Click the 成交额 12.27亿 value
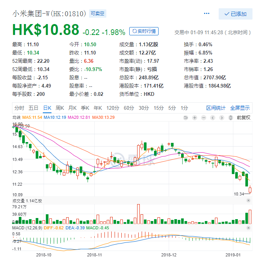The height and width of the screenshot is (259, 257). coord(147,53)
